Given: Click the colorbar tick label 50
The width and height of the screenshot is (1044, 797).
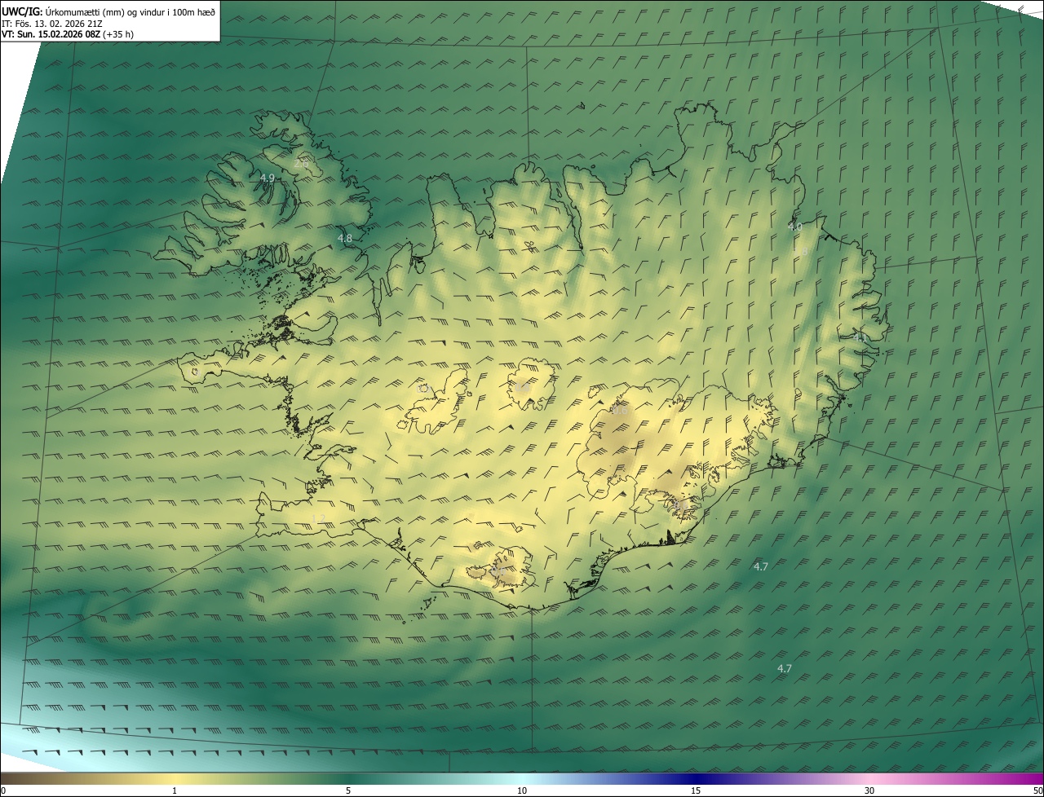Looking at the screenshot, I should pos(1037,790).
